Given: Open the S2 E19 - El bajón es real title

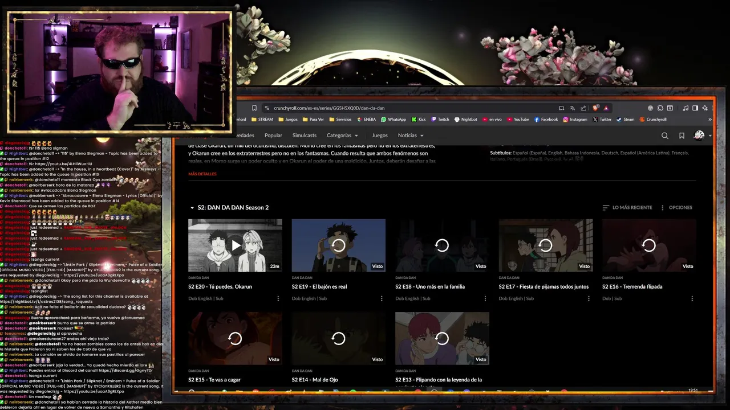Looking at the screenshot, I should (x=319, y=286).
